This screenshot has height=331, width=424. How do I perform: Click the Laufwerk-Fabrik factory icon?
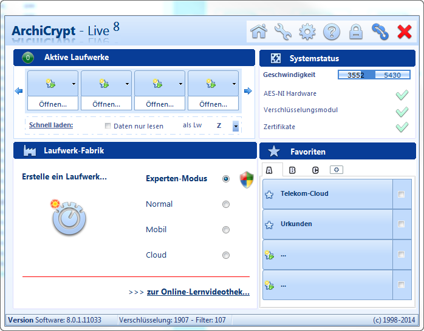pyautogui.click(x=30, y=150)
